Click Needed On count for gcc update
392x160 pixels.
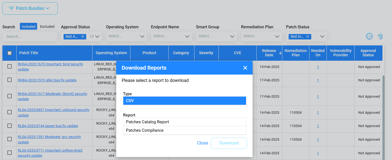pos(318,140)
